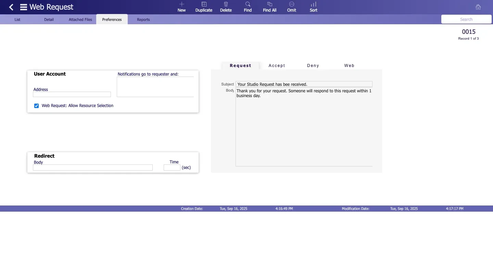Go to the home screen icon

tap(478, 7)
